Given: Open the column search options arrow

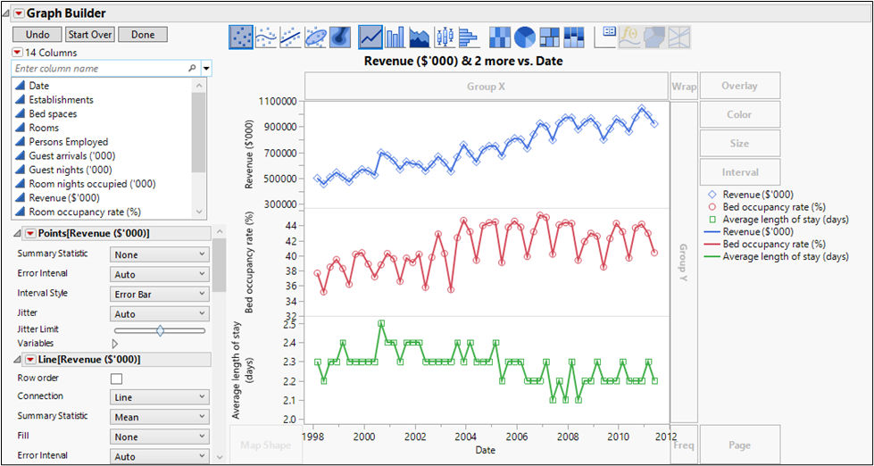Looking at the screenshot, I should [x=206, y=68].
